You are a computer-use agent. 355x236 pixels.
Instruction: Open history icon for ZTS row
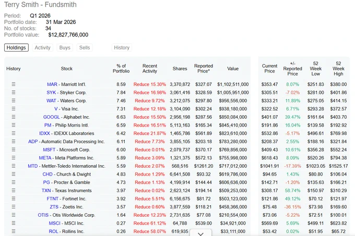coord(14,207)
